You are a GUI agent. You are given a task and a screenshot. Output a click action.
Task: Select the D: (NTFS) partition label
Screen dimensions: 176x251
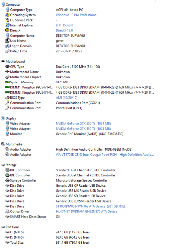[x=17, y=237]
